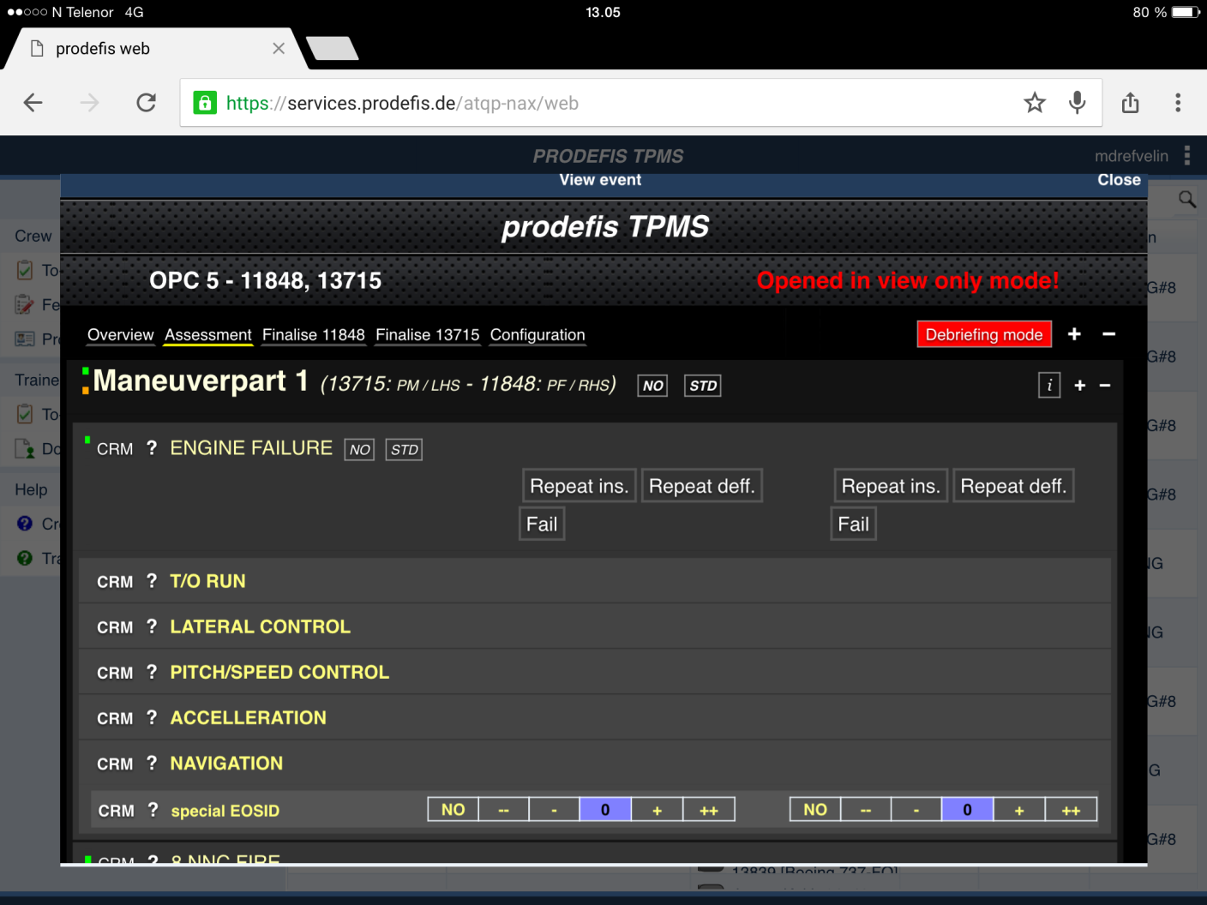Open help for ENGINE FAILURE question mark
Image resolution: width=1207 pixels, height=905 pixels.
(152, 448)
